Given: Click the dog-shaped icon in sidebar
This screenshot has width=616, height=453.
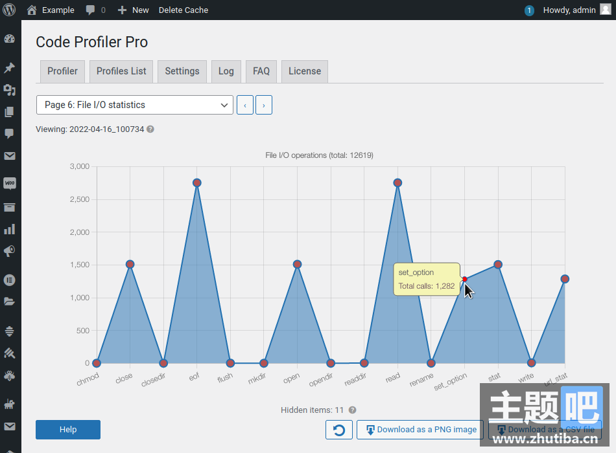Looking at the screenshot, I should point(10,404).
